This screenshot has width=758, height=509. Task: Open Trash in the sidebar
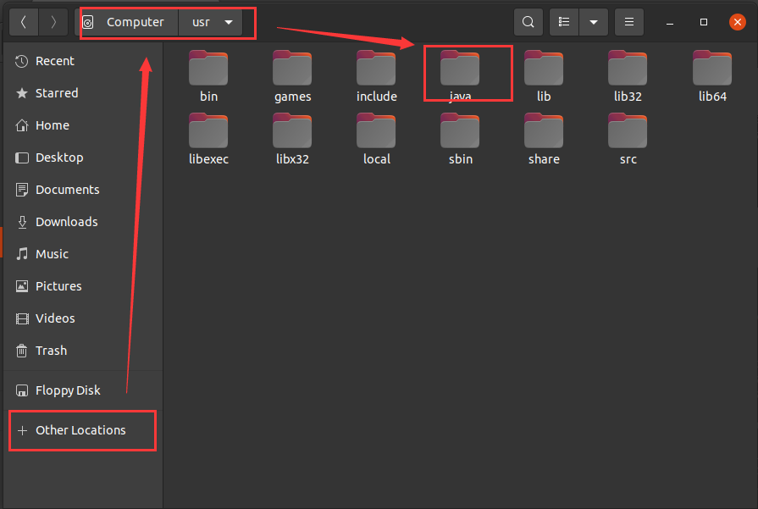pyautogui.click(x=83, y=351)
